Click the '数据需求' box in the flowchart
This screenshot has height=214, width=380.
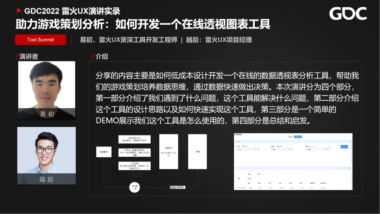[104, 152]
